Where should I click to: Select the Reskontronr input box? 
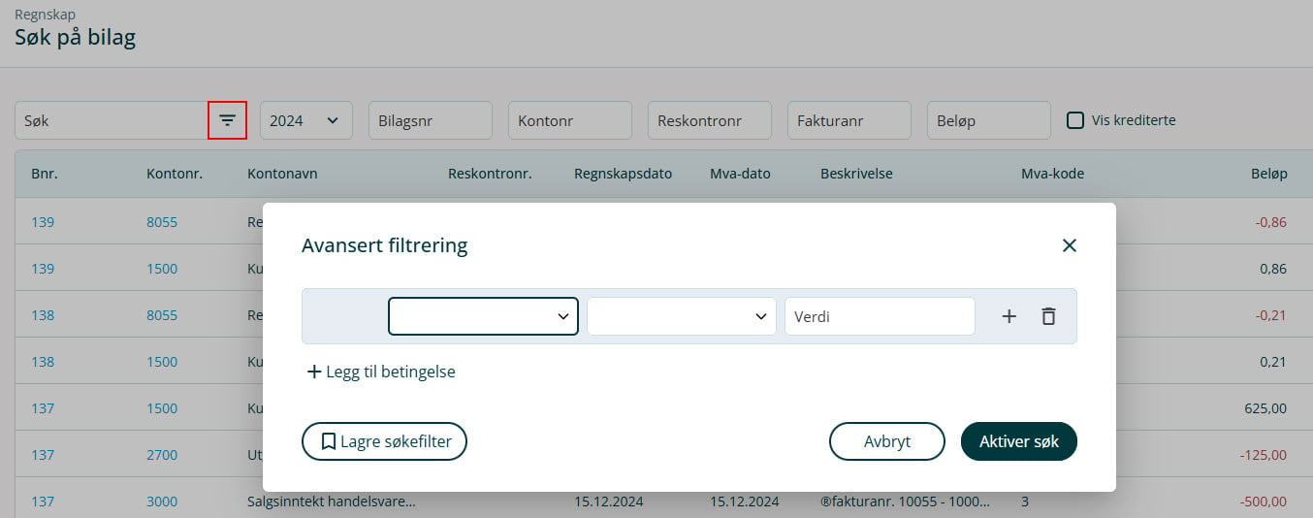coord(709,120)
